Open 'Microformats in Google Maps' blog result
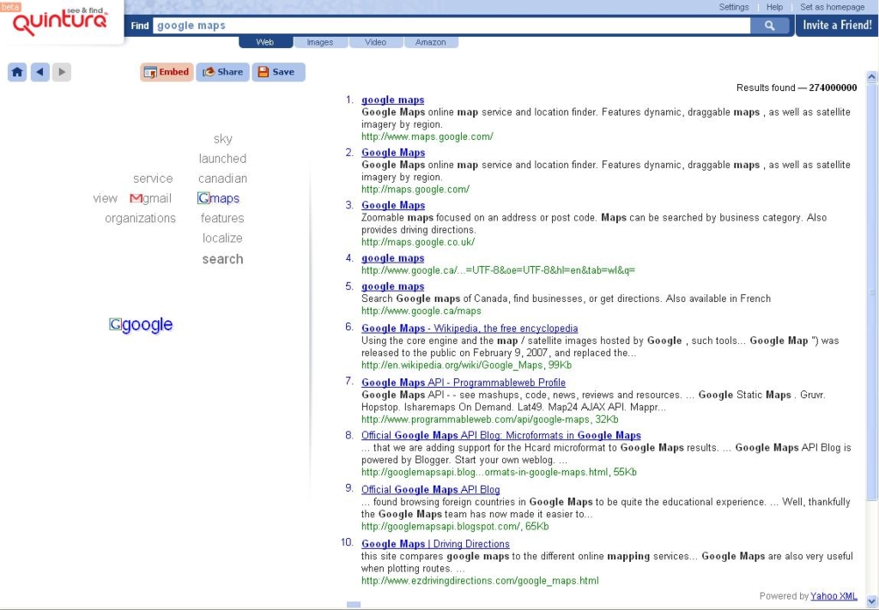Viewport: 879px width, 610px height. coord(501,435)
